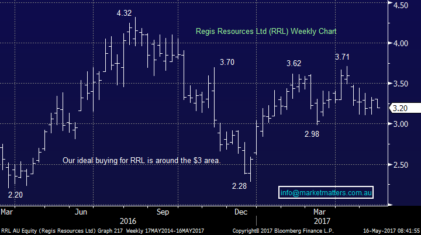The height and width of the screenshot is (235, 421).
Task: Click the ideal buying $3 area annotation
Action: (x=142, y=161)
